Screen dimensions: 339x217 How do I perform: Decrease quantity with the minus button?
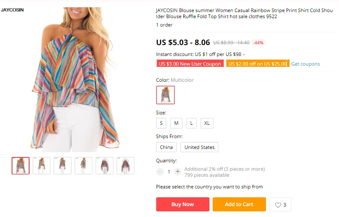pyautogui.click(x=160, y=172)
